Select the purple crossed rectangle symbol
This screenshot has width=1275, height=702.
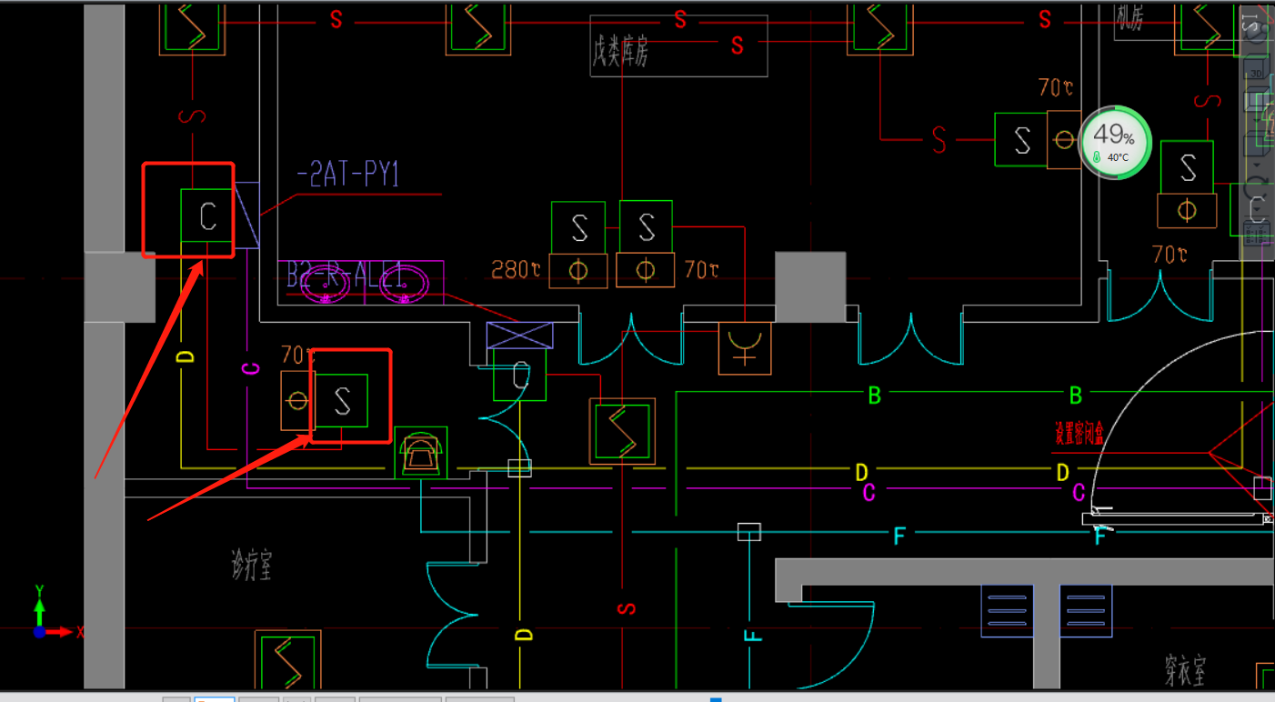pos(519,335)
